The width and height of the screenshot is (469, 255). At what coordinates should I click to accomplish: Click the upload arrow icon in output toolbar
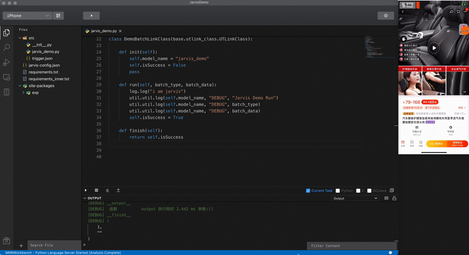[x=118, y=191]
